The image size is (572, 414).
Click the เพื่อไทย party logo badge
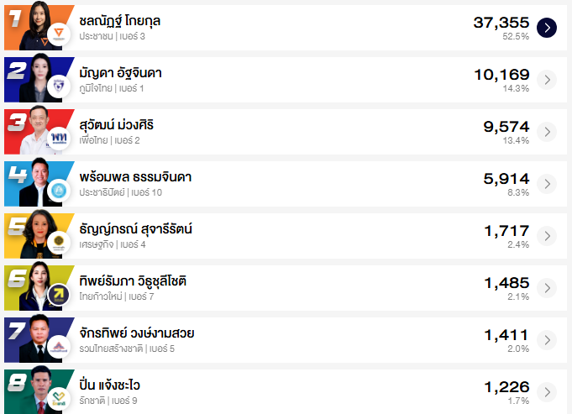pyautogui.click(x=58, y=139)
